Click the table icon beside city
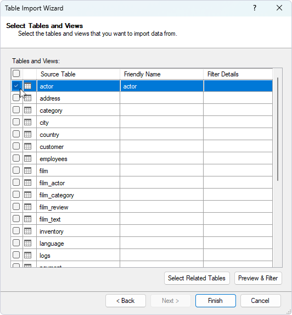This screenshot has width=292, height=315. click(x=27, y=122)
